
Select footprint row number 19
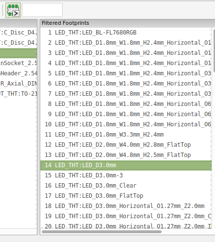point(126,216)
